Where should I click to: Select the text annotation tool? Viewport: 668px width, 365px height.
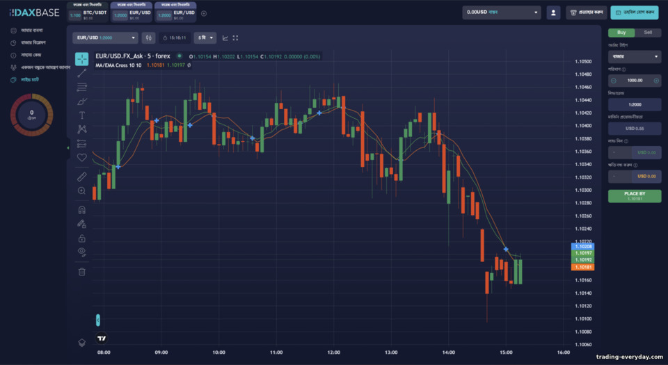[82, 115]
